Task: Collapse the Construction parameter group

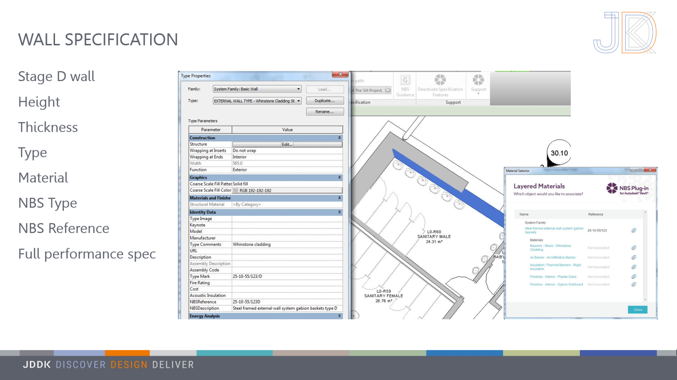Action: click(x=339, y=138)
